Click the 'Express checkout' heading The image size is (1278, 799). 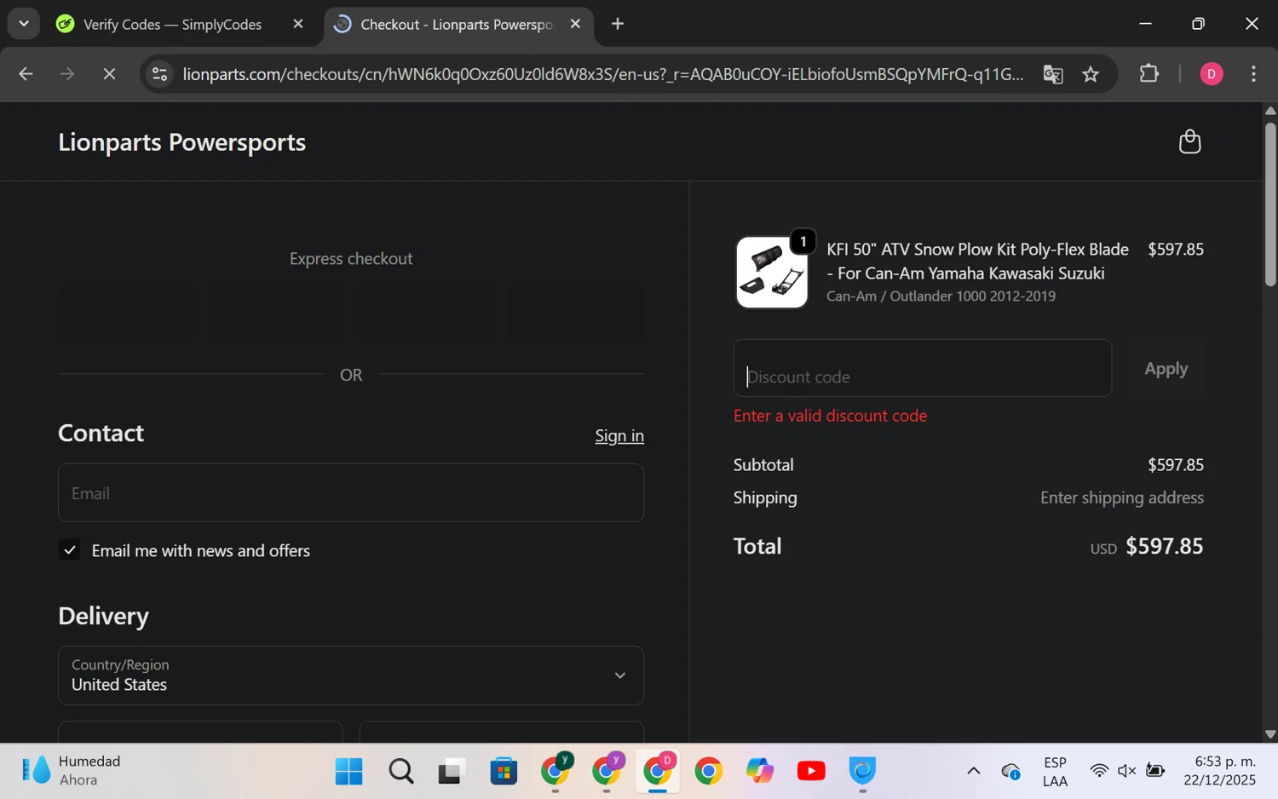[351, 259]
